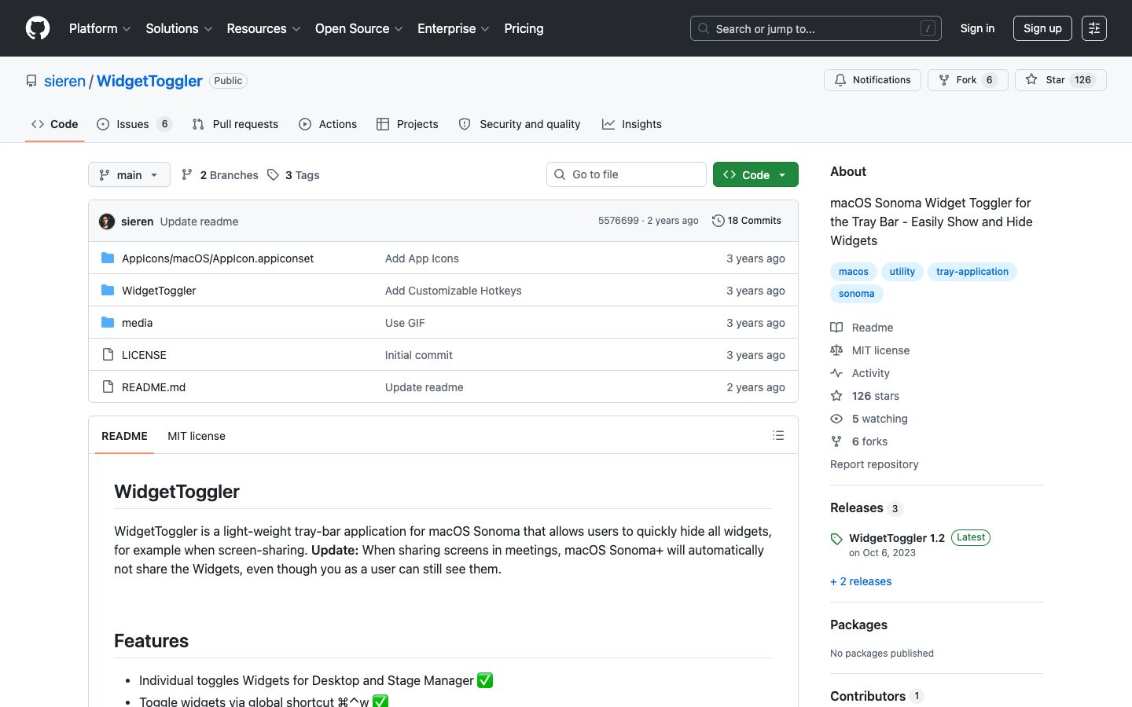
Task: Switch to the MIT license README tab
Action: coord(197,436)
